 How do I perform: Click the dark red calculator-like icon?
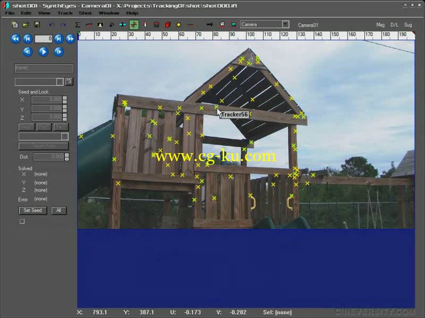coord(156,24)
